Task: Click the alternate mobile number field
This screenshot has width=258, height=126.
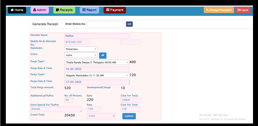Action: coord(130,42)
